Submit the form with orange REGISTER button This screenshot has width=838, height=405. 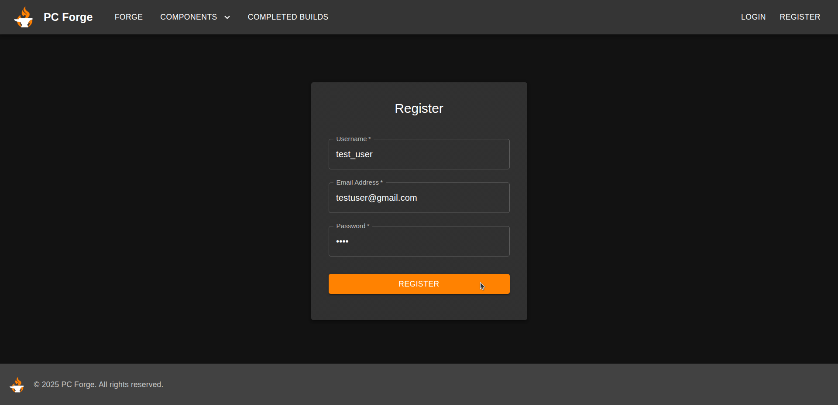pyautogui.click(x=419, y=284)
